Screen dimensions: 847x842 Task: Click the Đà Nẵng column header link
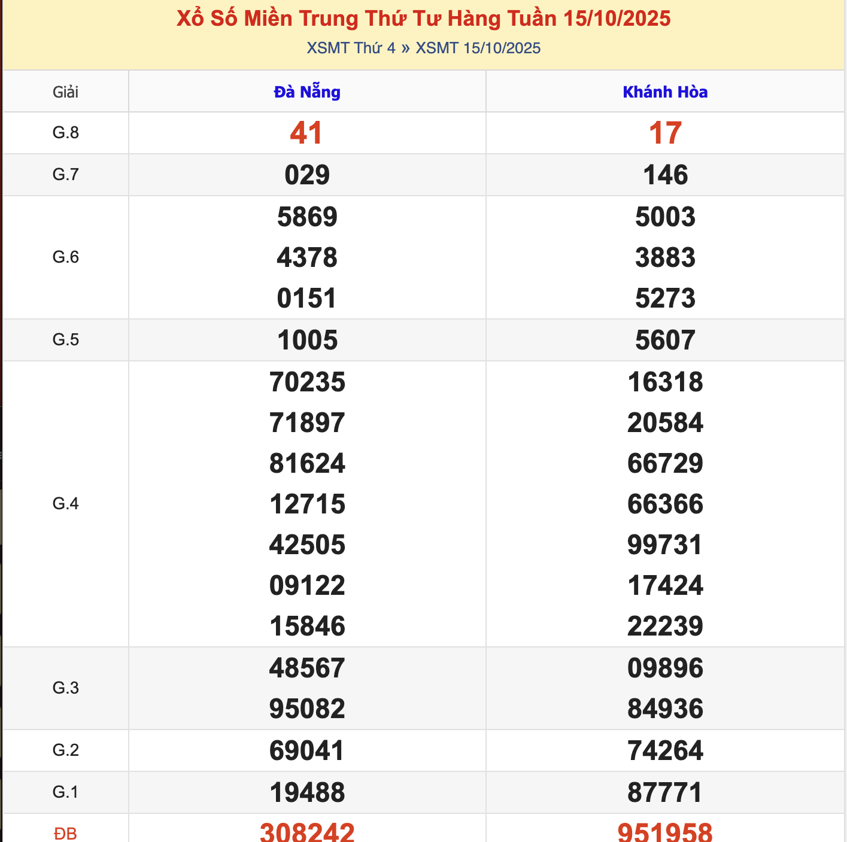coord(307,92)
